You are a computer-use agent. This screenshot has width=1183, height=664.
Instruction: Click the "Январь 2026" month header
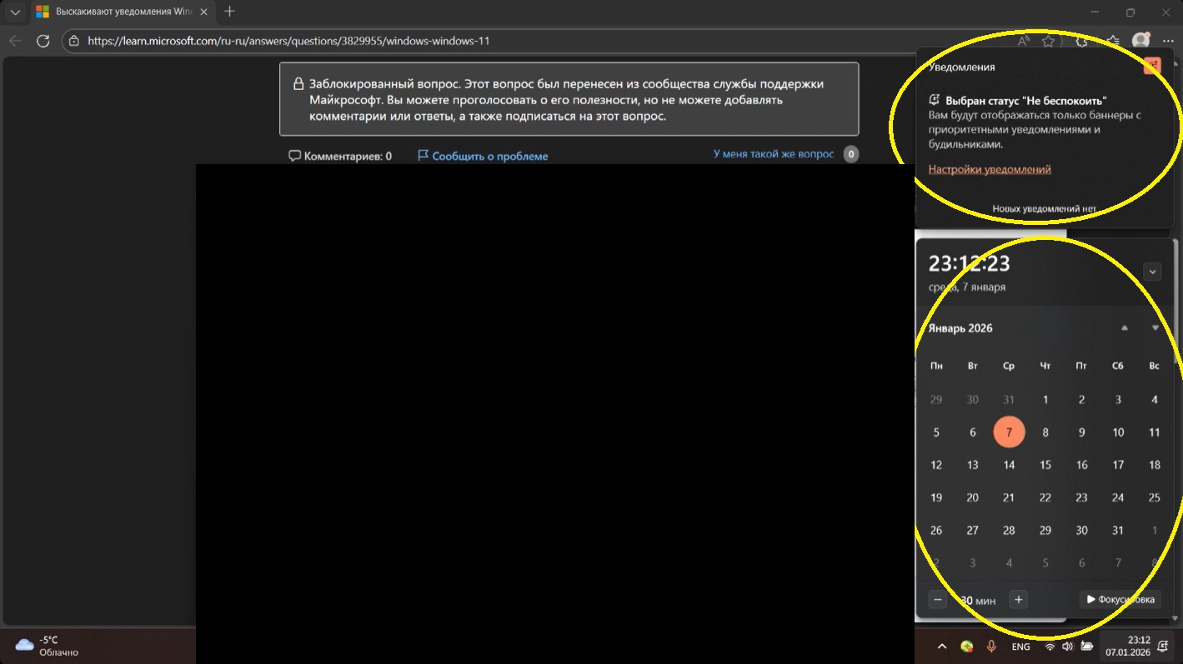click(960, 328)
